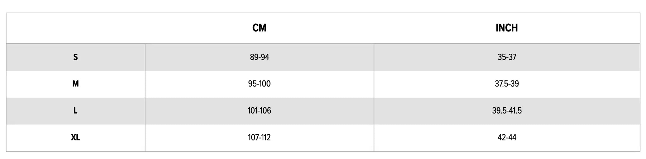Image resolution: width=646 pixels, height=159 pixels.
Task: Click the 95-100 cell
Action: 259,84
